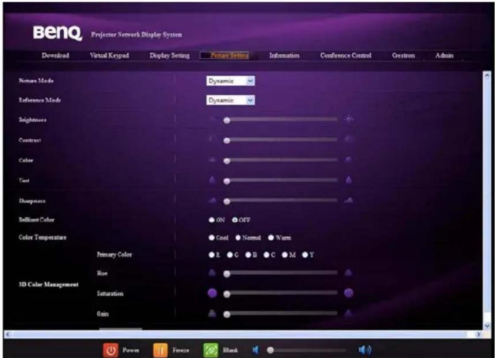Viewport: 495px width, 358px height.
Task: Click the horizontal scrollbar right arrow
Action: click(478, 334)
